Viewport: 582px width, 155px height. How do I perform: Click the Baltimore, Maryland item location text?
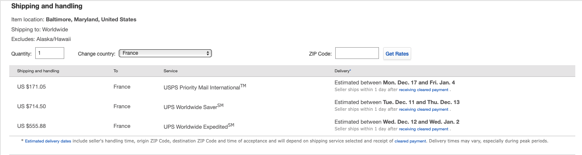(x=91, y=19)
